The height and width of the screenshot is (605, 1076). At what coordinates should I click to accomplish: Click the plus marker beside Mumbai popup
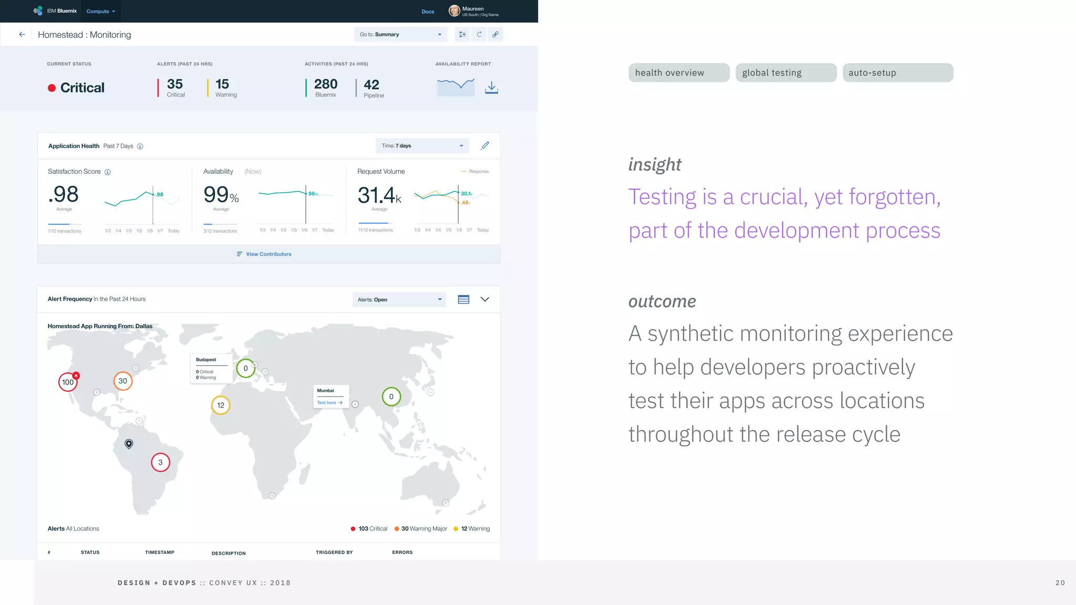355,404
